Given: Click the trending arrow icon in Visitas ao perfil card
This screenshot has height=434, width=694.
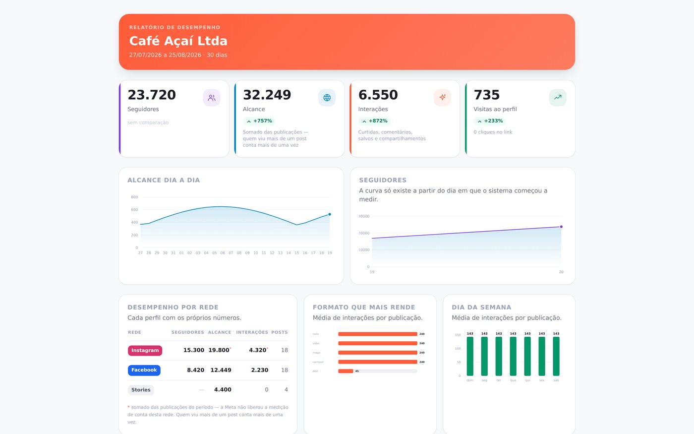Looking at the screenshot, I should 558,98.
